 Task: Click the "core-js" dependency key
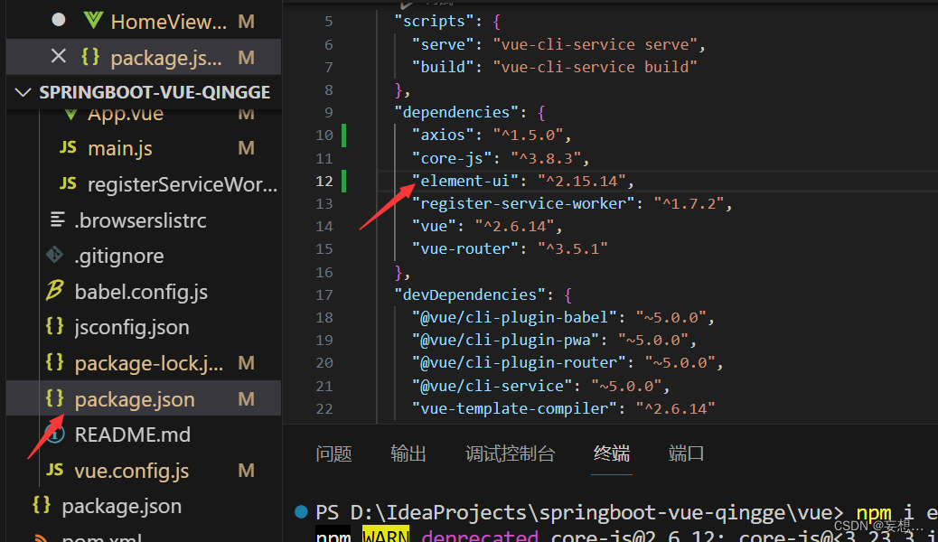[452, 158]
